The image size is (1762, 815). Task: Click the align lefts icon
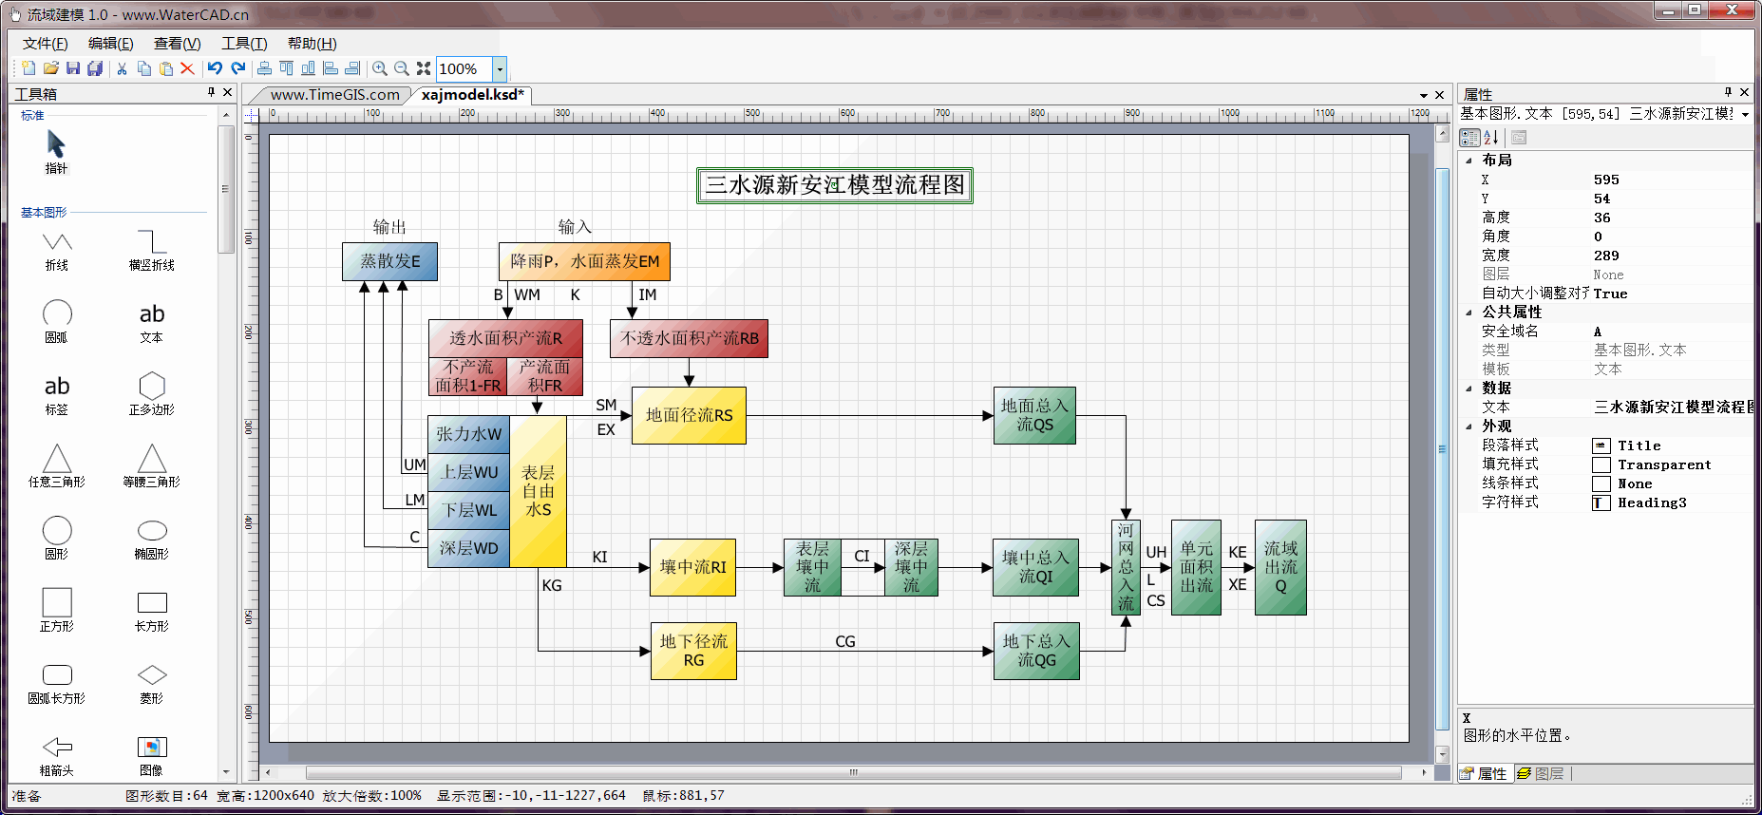pos(331,68)
